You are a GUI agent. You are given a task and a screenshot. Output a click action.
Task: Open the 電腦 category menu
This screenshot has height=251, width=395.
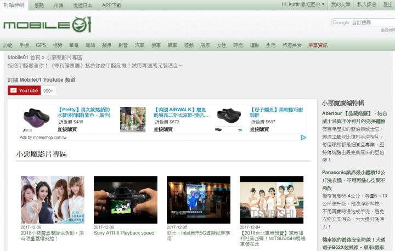tap(90, 45)
